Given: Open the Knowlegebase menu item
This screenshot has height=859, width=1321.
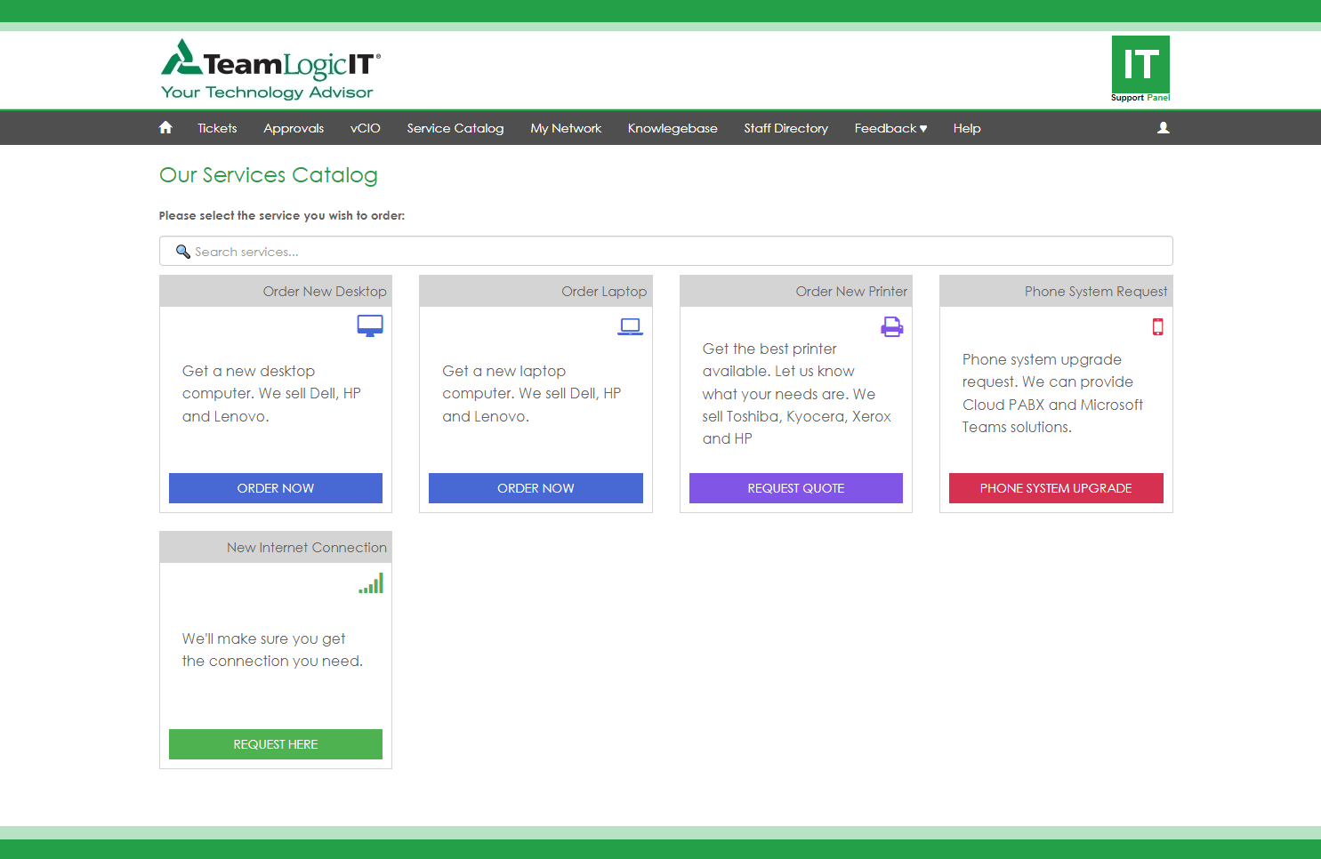Looking at the screenshot, I should click(x=673, y=128).
